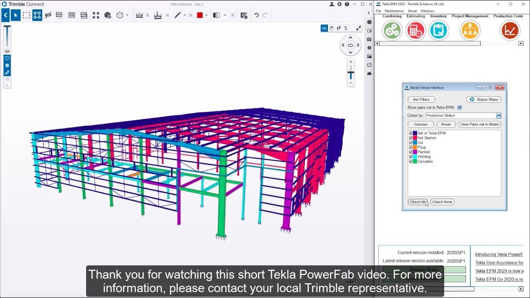This screenshot has width=530, height=298.
Task: Open the Maintenance menu in Tekla EPM
Action: 394,11
